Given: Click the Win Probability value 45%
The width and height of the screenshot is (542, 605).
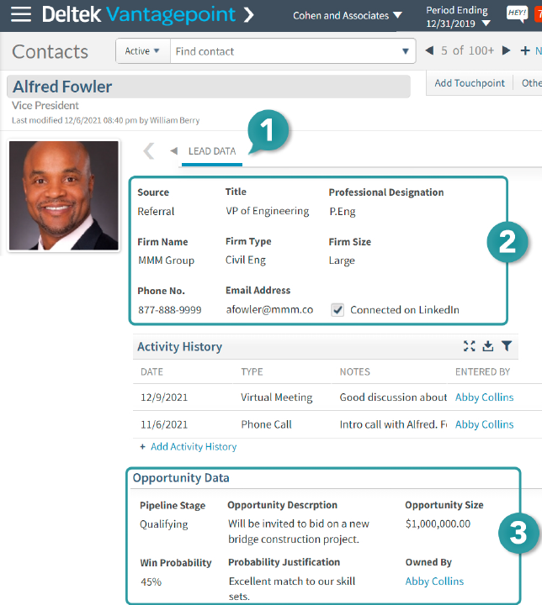Looking at the screenshot, I should 151,581.
